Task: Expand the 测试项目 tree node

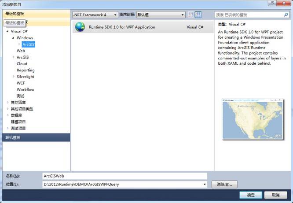Action: pyautogui.click(x=7, y=128)
